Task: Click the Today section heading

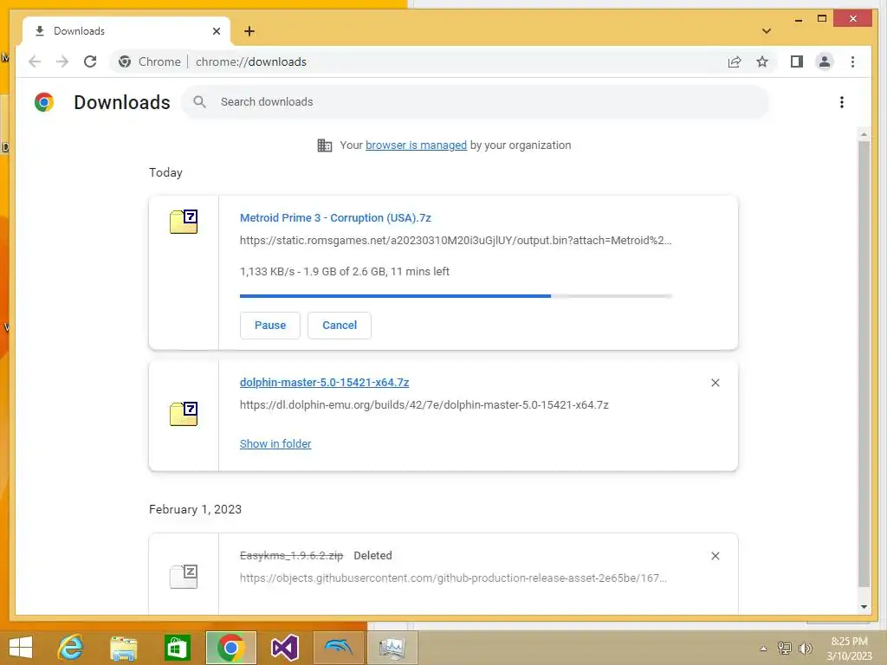Action: [x=165, y=172]
